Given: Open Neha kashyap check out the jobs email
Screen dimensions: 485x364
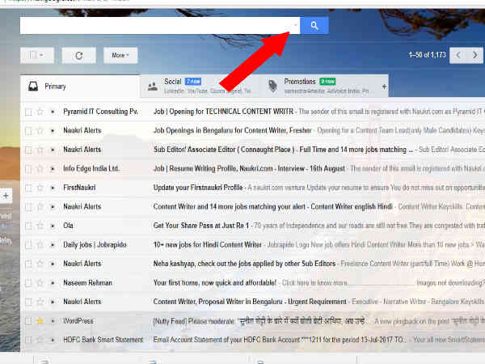Looking at the screenshot, I should click(244, 264).
